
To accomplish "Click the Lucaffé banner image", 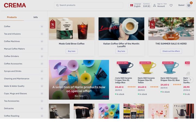I will click(x=121, y=29).
